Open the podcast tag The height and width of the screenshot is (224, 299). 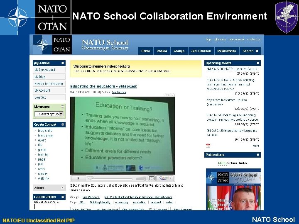(156, 202)
